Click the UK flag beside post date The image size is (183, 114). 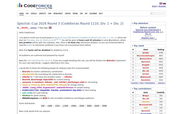(x=50, y=28)
